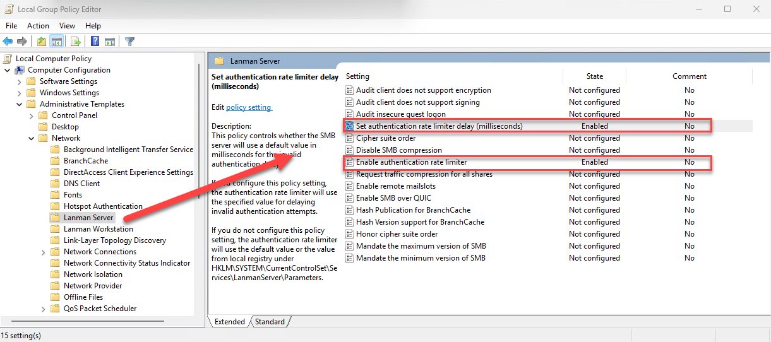Click the BranchCache folder icon
The image size is (771, 342).
coord(56,161)
